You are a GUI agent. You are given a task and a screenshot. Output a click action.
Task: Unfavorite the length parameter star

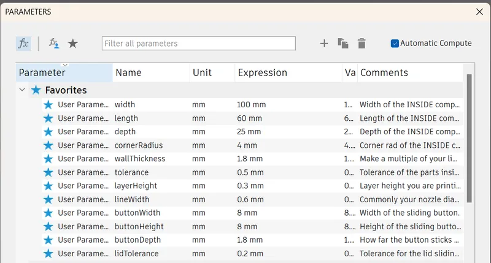point(48,118)
